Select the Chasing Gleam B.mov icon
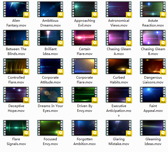 click(153, 38)
